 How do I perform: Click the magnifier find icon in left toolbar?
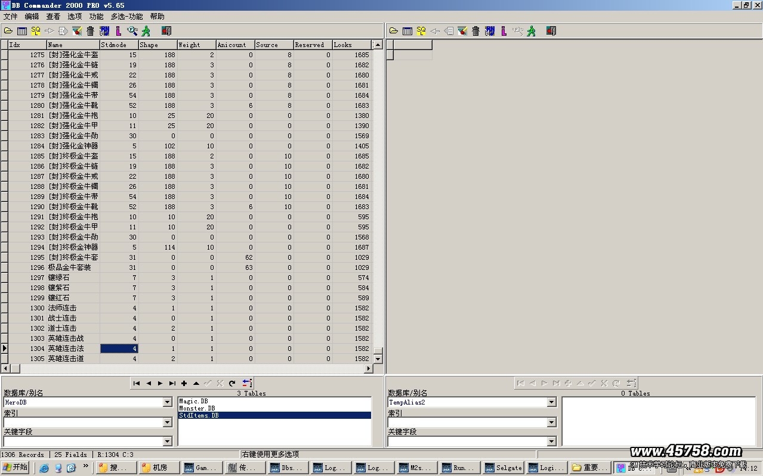[132, 31]
